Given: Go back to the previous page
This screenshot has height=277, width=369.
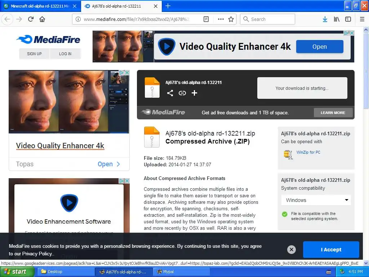Looking at the screenshot, I should 7,19.
